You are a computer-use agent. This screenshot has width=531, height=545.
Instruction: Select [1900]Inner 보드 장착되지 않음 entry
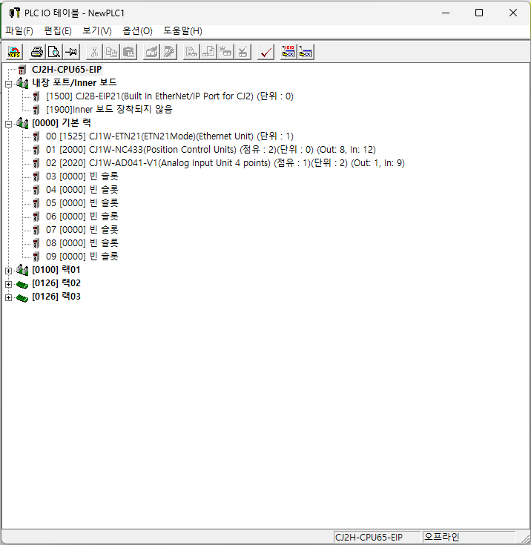[109, 110]
